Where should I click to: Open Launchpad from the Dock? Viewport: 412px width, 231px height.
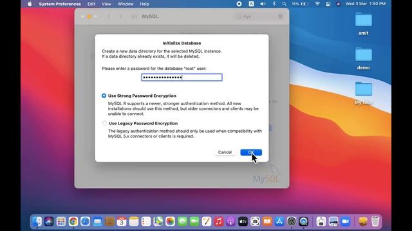(x=61, y=221)
